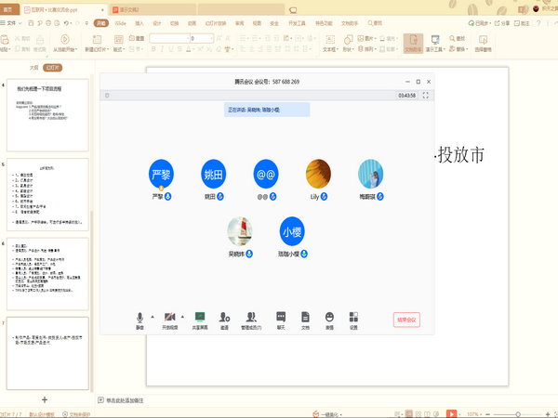Toggle microphone icon next to 珈珈小樱
The height and width of the screenshot is (418, 558).
coord(304,254)
